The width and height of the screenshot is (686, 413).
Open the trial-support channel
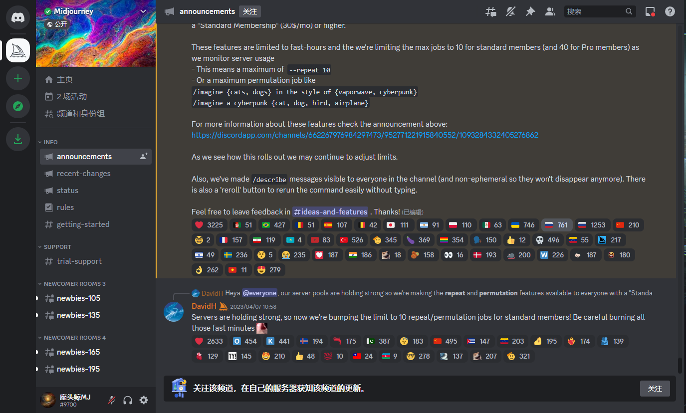tap(96, 261)
